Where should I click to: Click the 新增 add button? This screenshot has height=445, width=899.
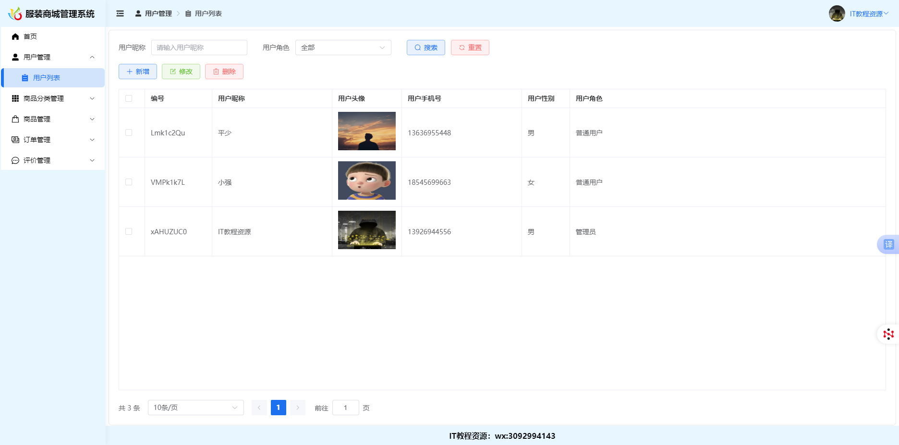point(138,72)
